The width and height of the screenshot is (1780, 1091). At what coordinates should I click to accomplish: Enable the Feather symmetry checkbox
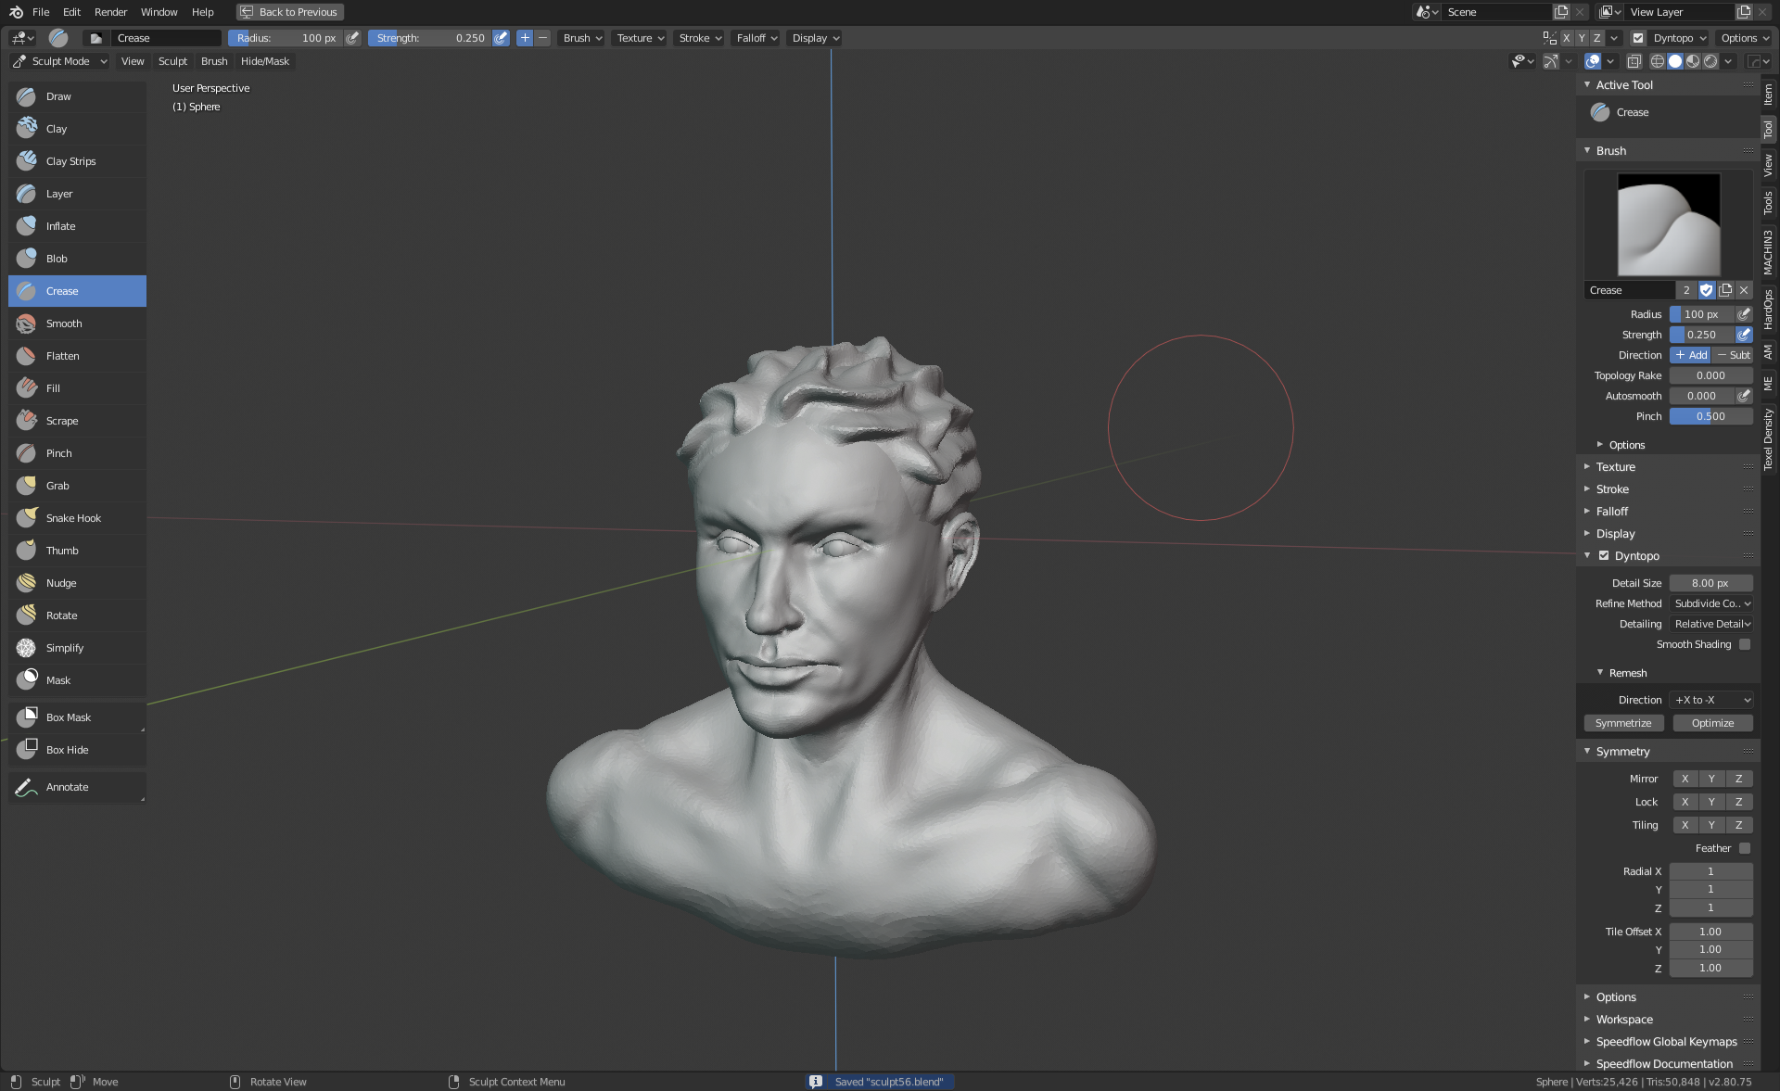(x=1744, y=848)
